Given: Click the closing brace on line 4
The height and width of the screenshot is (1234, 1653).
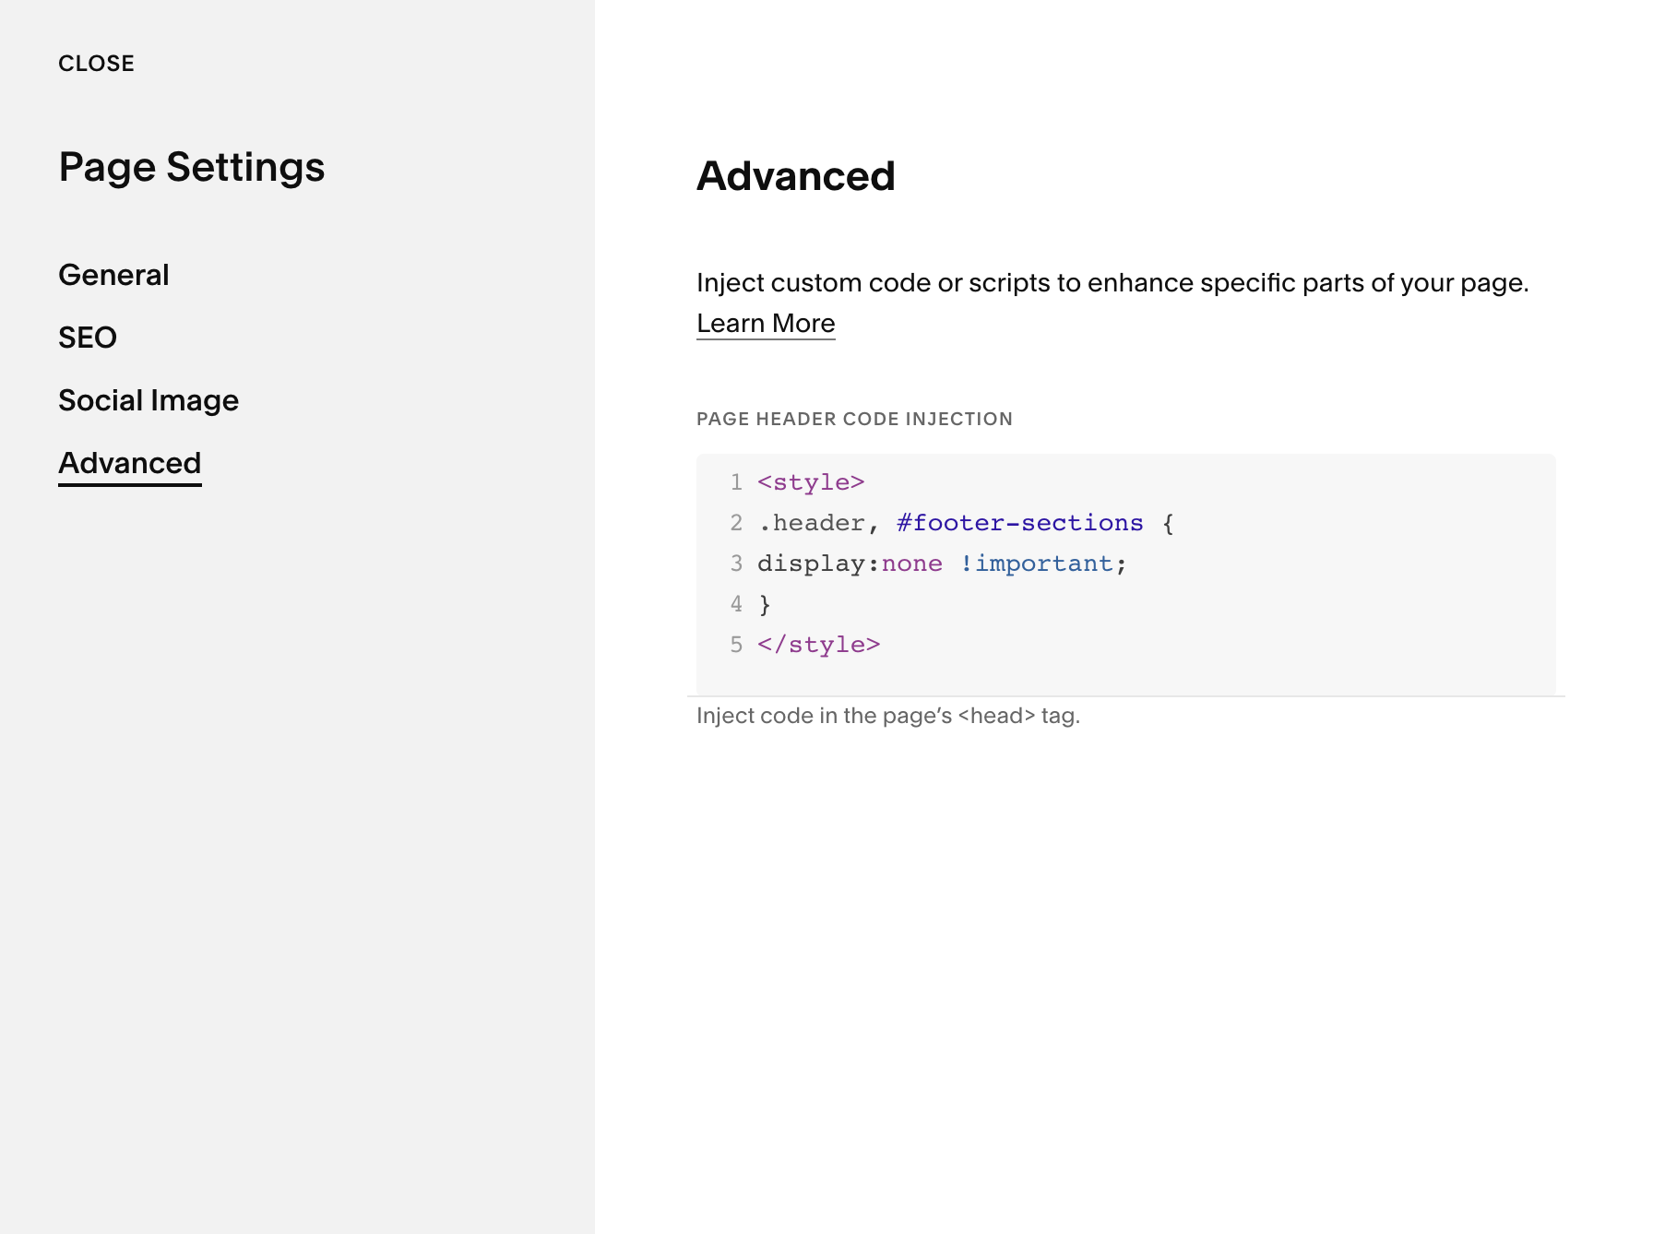Looking at the screenshot, I should coord(765,603).
